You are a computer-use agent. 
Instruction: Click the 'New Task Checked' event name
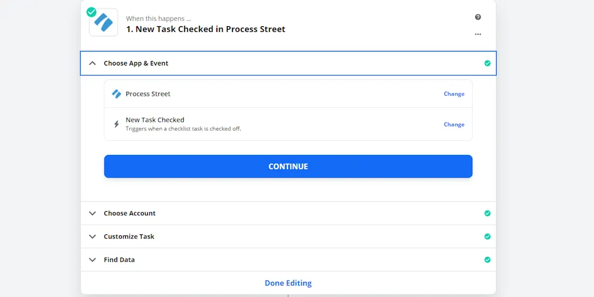[155, 120]
